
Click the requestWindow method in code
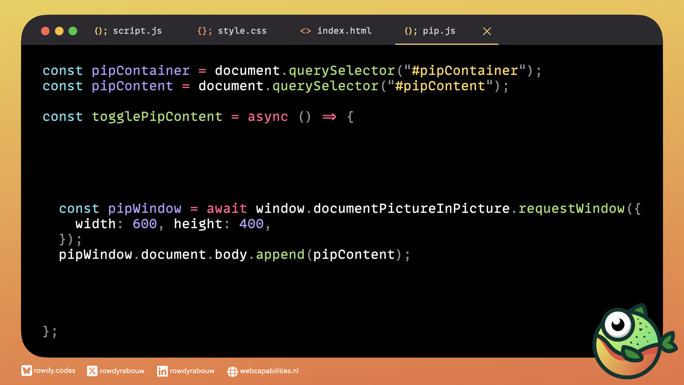571,209
